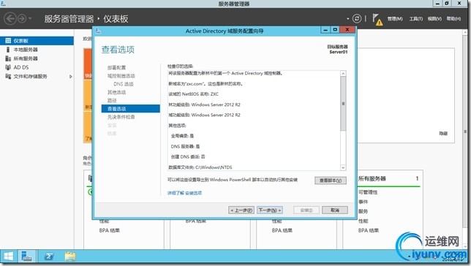
Task: Click the file and storage services icon
Action: point(8,77)
